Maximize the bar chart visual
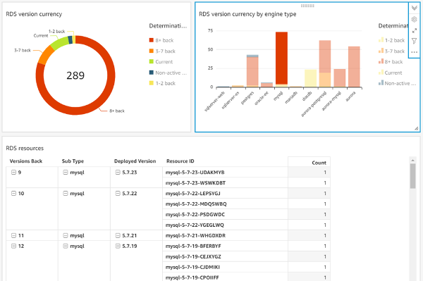423x281 pixels. point(415,30)
